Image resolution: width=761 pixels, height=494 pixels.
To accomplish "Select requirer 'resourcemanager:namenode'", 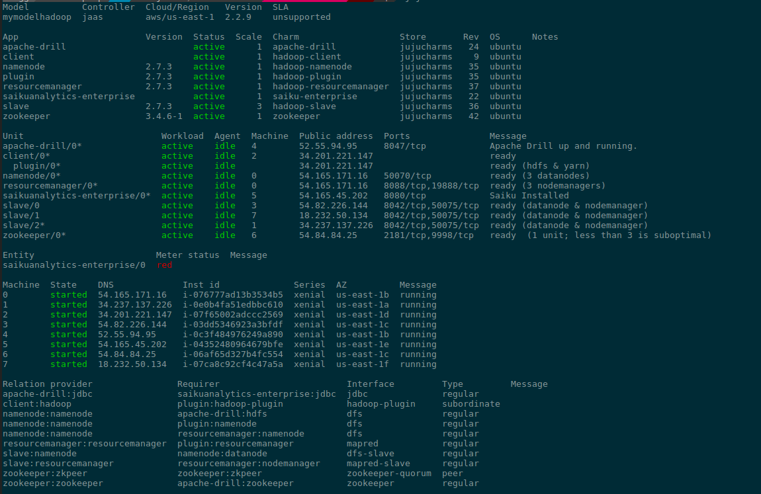I will (241, 434).
